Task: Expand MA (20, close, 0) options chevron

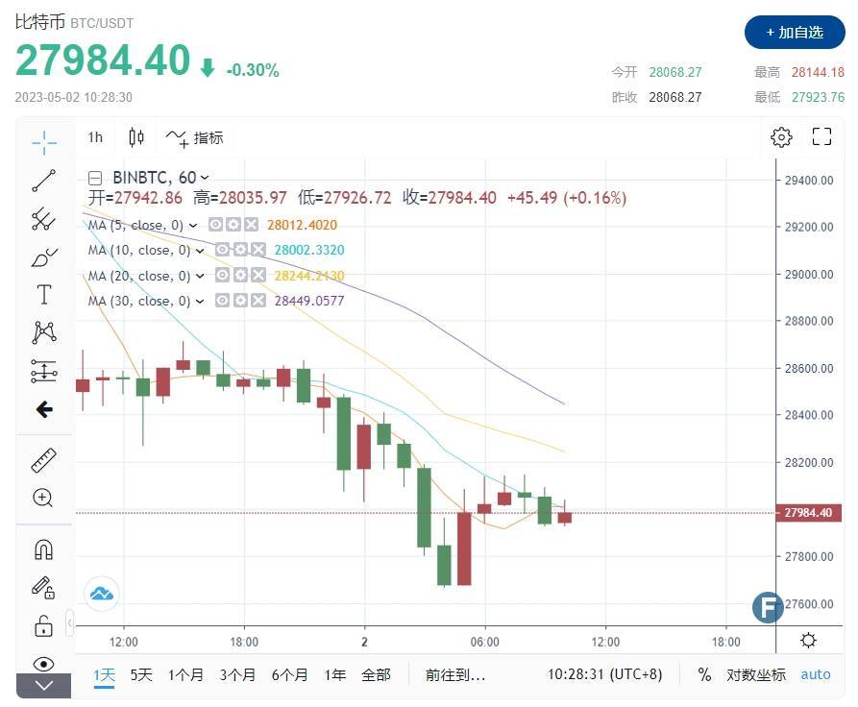Action: 200,276
